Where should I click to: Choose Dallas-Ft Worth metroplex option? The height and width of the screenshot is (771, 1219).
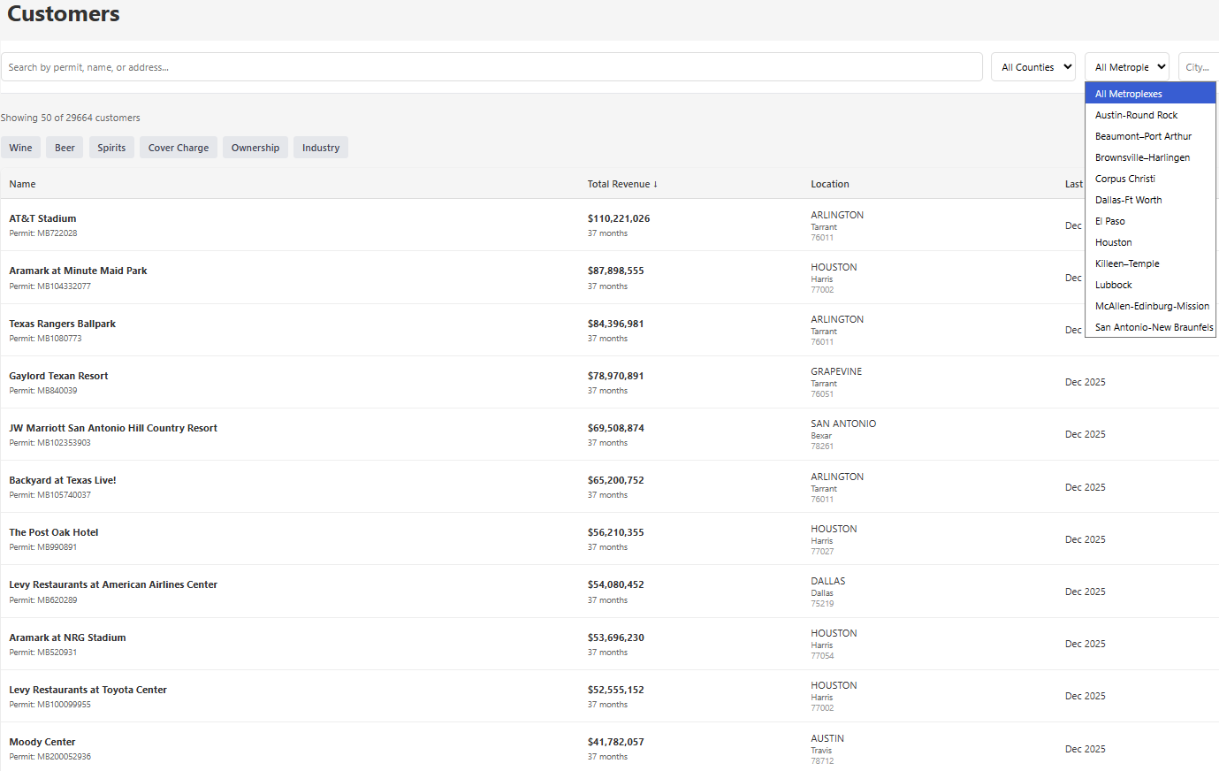1128,200
